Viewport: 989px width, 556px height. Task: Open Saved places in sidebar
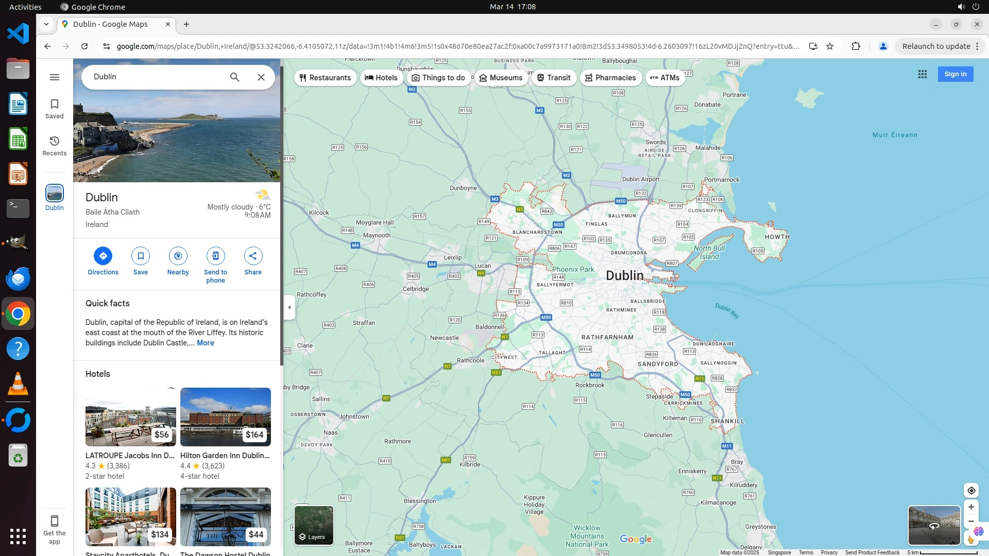[x=55, y=109]
